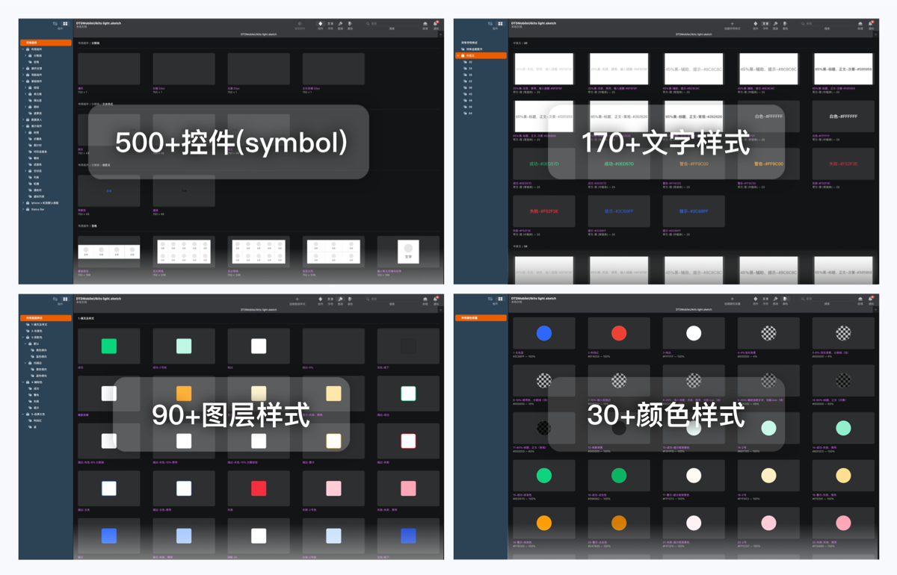
Task: Select the green 成功 layer style in first row
Action: 109,346
